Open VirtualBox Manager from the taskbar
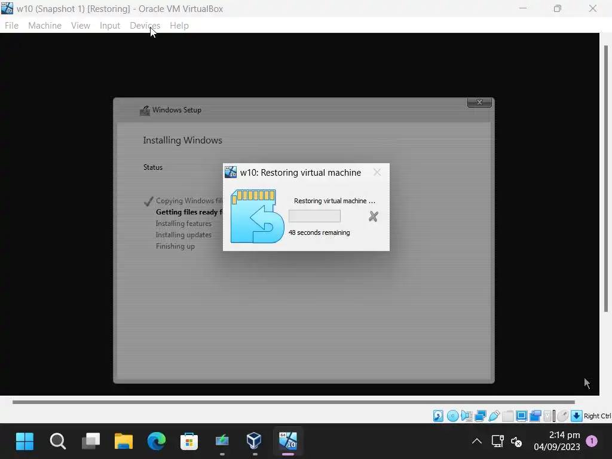Viewport: 612px width, 459px height. pos(254,442)
